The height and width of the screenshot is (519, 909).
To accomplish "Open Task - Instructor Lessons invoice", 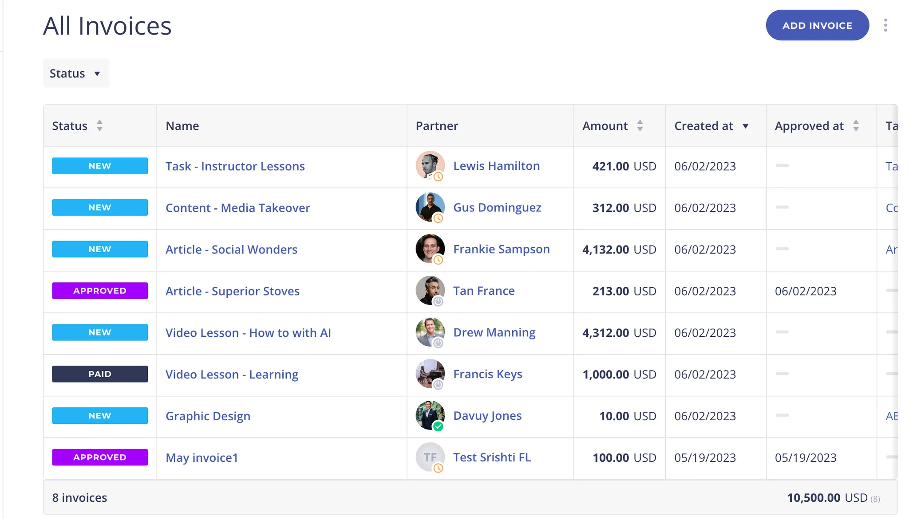I will (x=235, y=166).
